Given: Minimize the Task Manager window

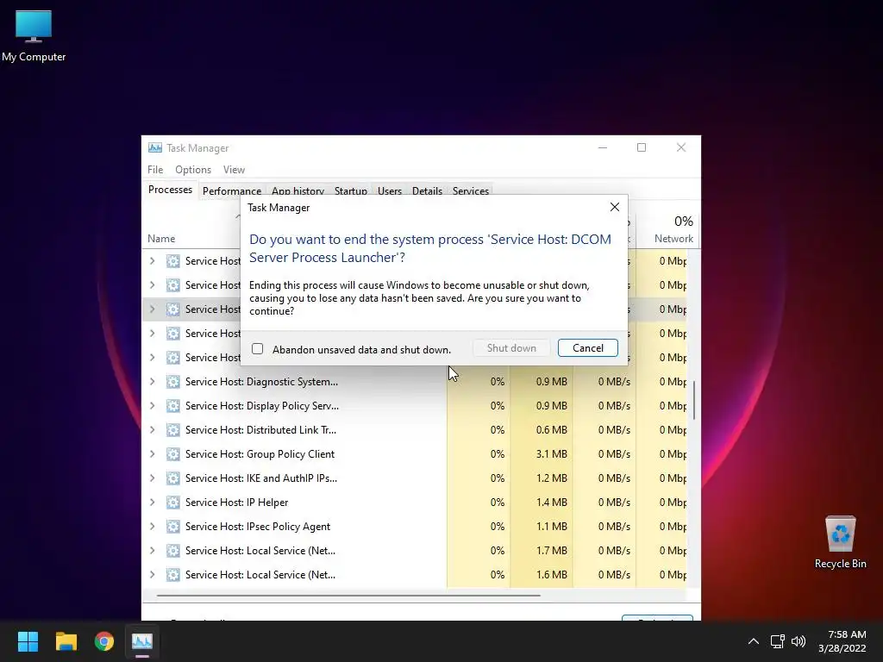Looking at the screenshot, I should click(x=603, y=147).
